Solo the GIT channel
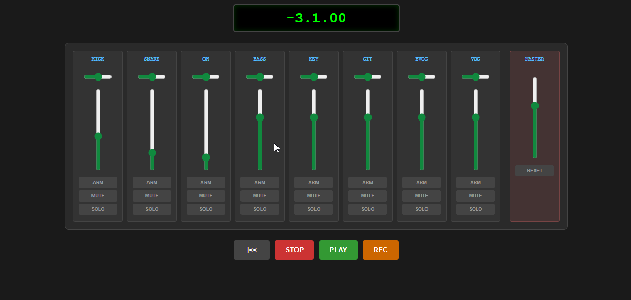This screenshot has width=631, height=300. click(367, 209)
